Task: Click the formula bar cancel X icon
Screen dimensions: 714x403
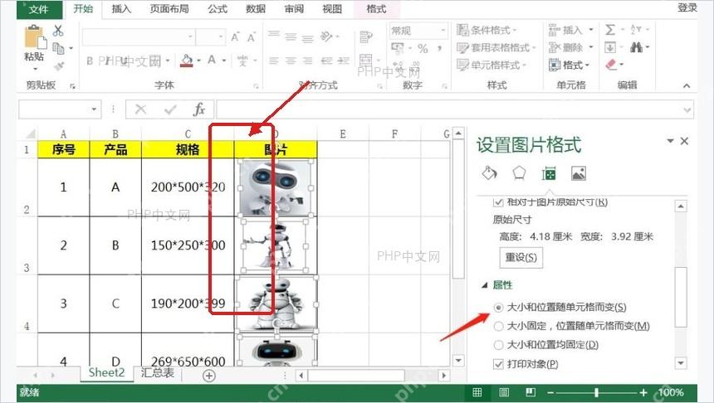Action: coord(140,109)
